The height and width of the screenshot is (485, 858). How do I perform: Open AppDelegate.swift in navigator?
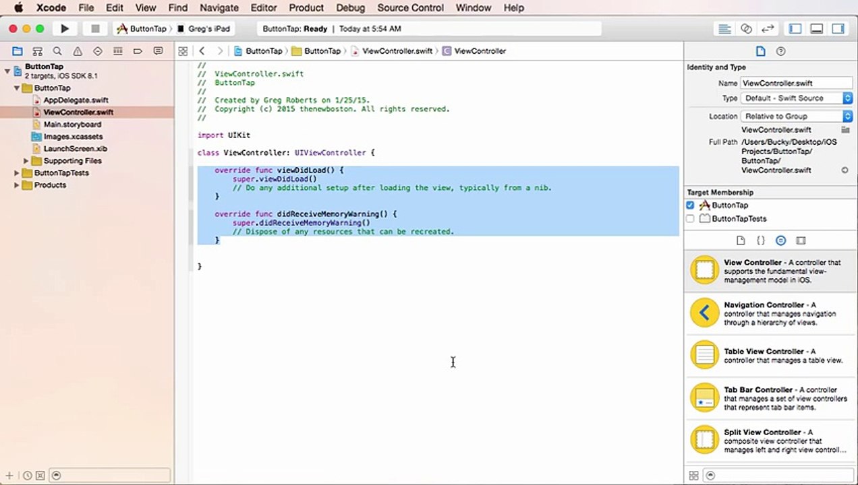point(76,100)
